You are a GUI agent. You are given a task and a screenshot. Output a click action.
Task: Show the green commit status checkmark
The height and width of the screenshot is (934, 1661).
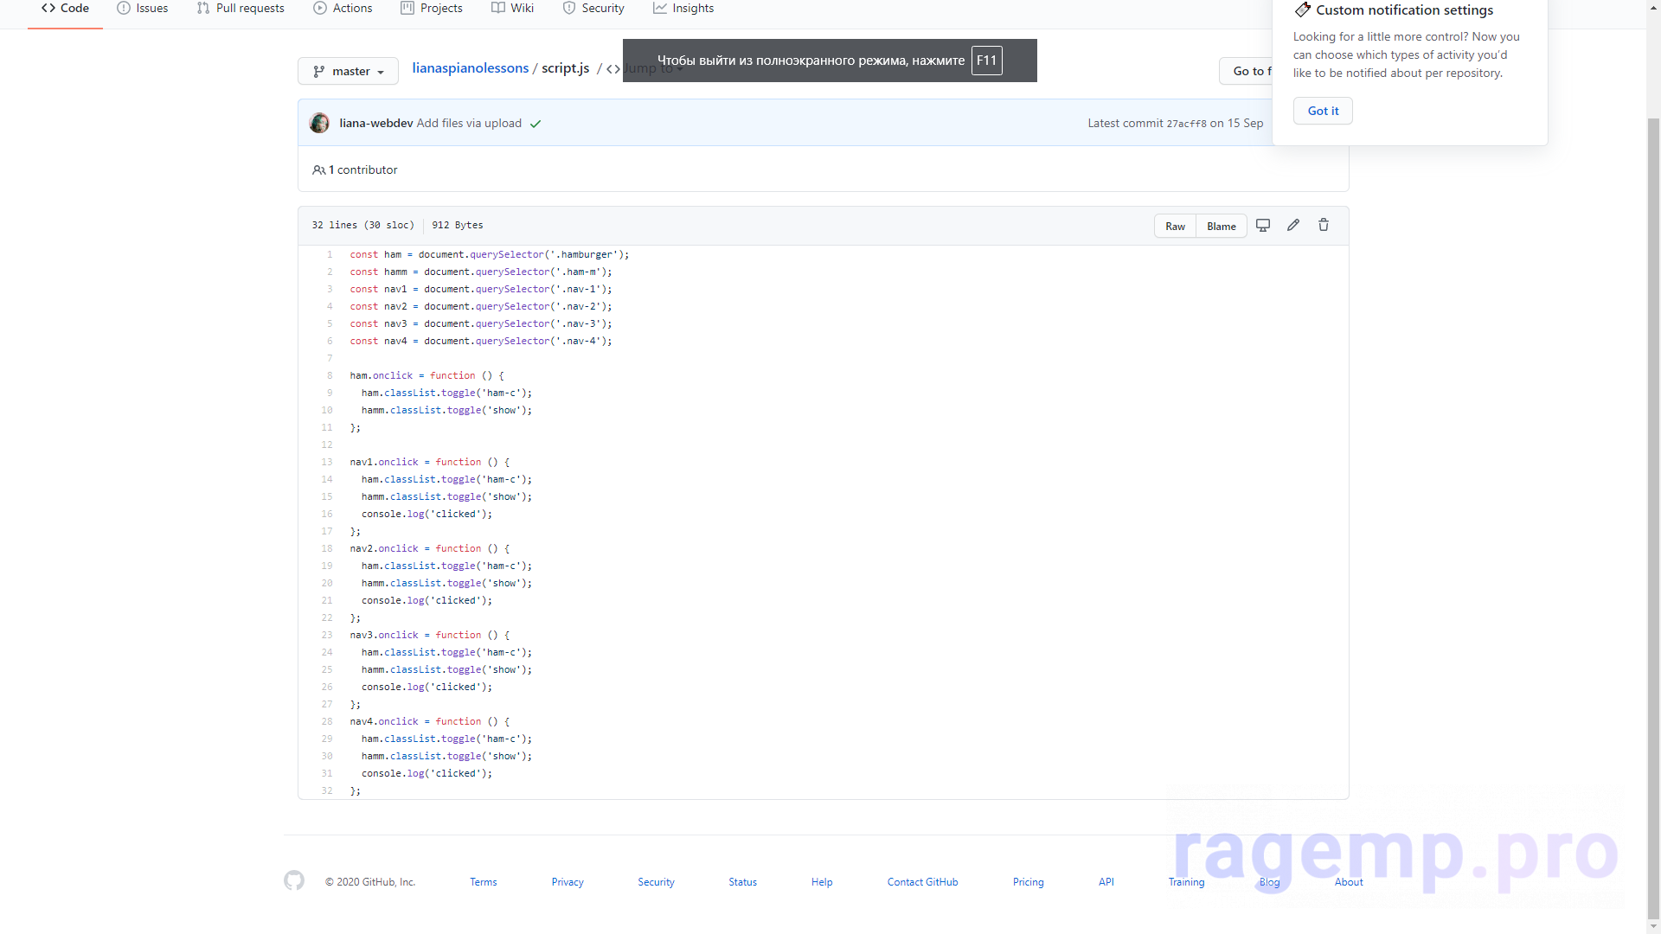pyautogui.click(x=535, y=124)
